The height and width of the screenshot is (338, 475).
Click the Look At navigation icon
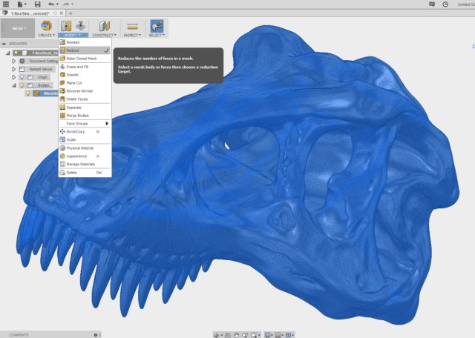coord(228,335)
